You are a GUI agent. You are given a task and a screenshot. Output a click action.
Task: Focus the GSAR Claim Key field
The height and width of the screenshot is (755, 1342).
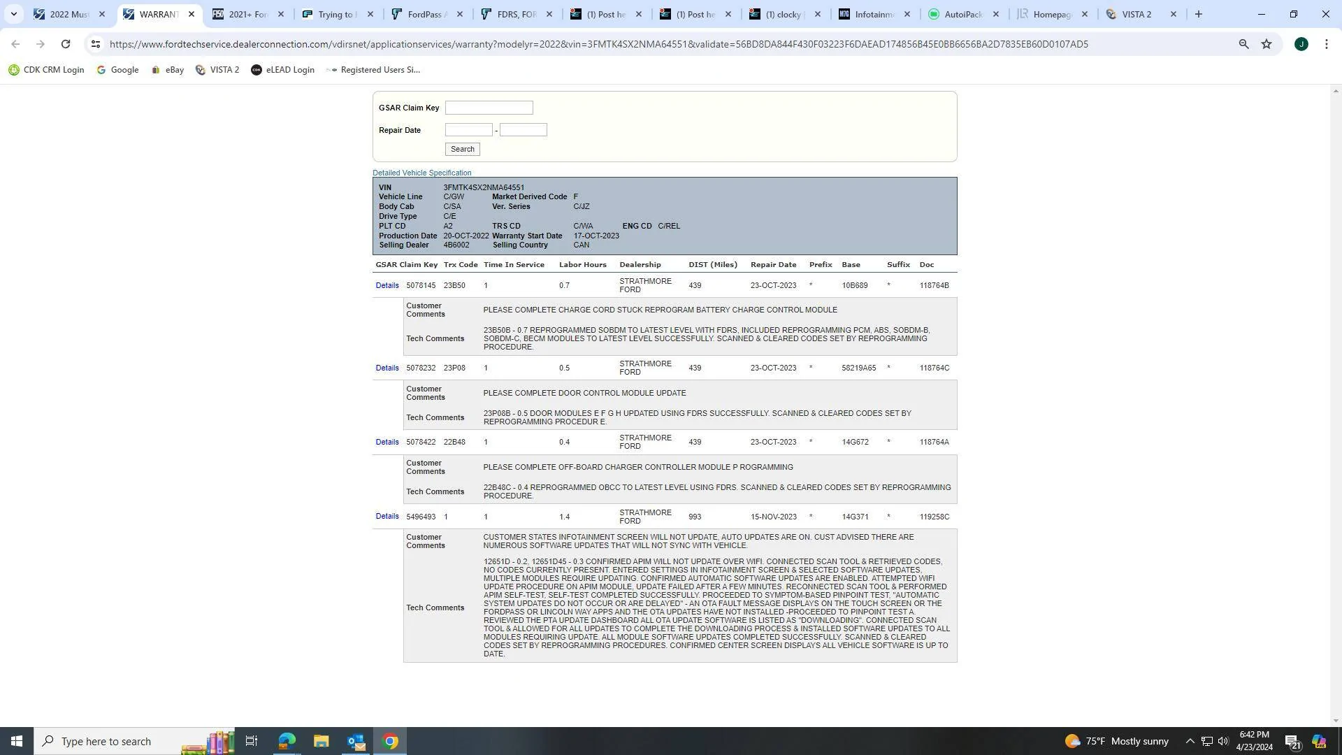pyautogui.click(x=489, y=108)
